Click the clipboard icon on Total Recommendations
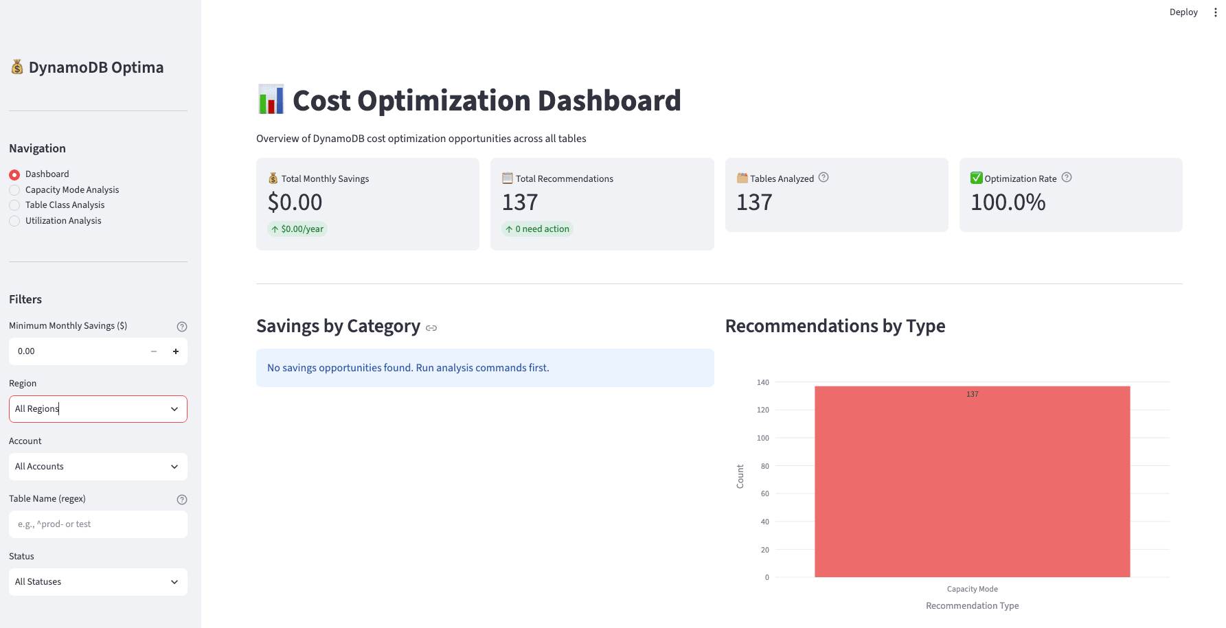Screen dimensions: 1226x628 pos(508,178)
